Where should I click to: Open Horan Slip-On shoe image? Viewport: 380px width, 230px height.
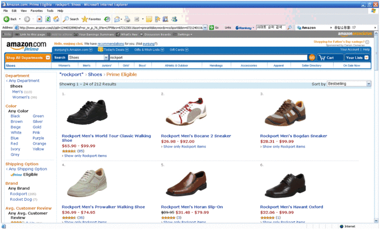tap(186, 183)
